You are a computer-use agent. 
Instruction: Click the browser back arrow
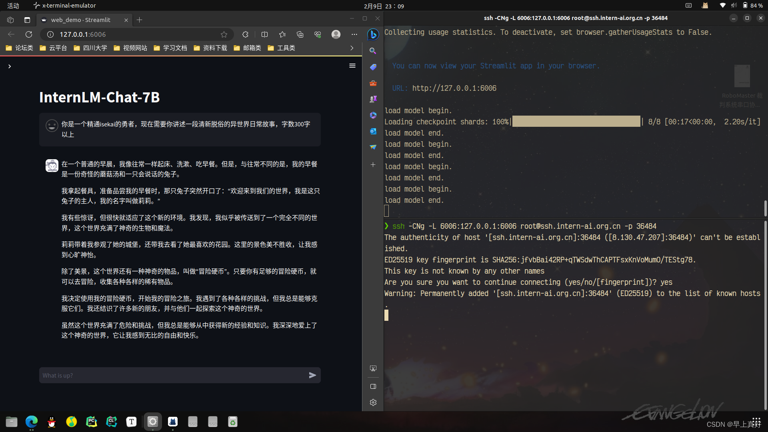11,34
